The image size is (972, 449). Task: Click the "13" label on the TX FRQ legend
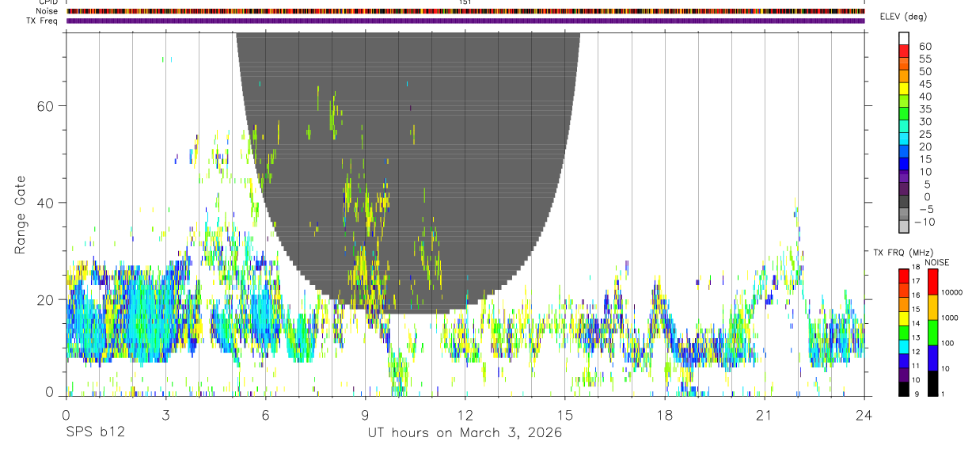tap(916, 337)
